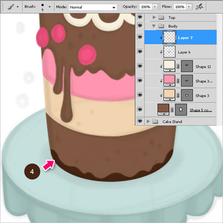
Task: Click the clipping arrow on Shape 12
Action: point(161,66)
